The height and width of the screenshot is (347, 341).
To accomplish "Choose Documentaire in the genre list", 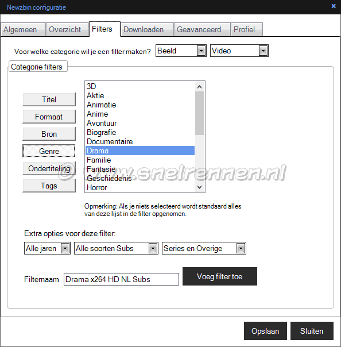I will [x=140, y=141].
